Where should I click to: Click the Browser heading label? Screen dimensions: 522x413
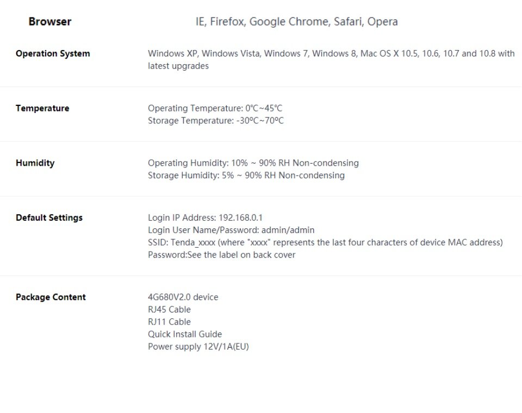click(x=50, y=22)
